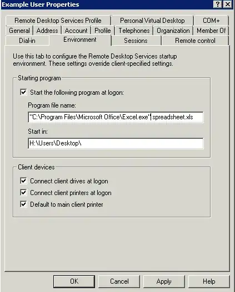Switch to the Organization tab
Image resolution: width=235 pixels, height=292 pixels.
pyautogui.click(x=173, y=31)
